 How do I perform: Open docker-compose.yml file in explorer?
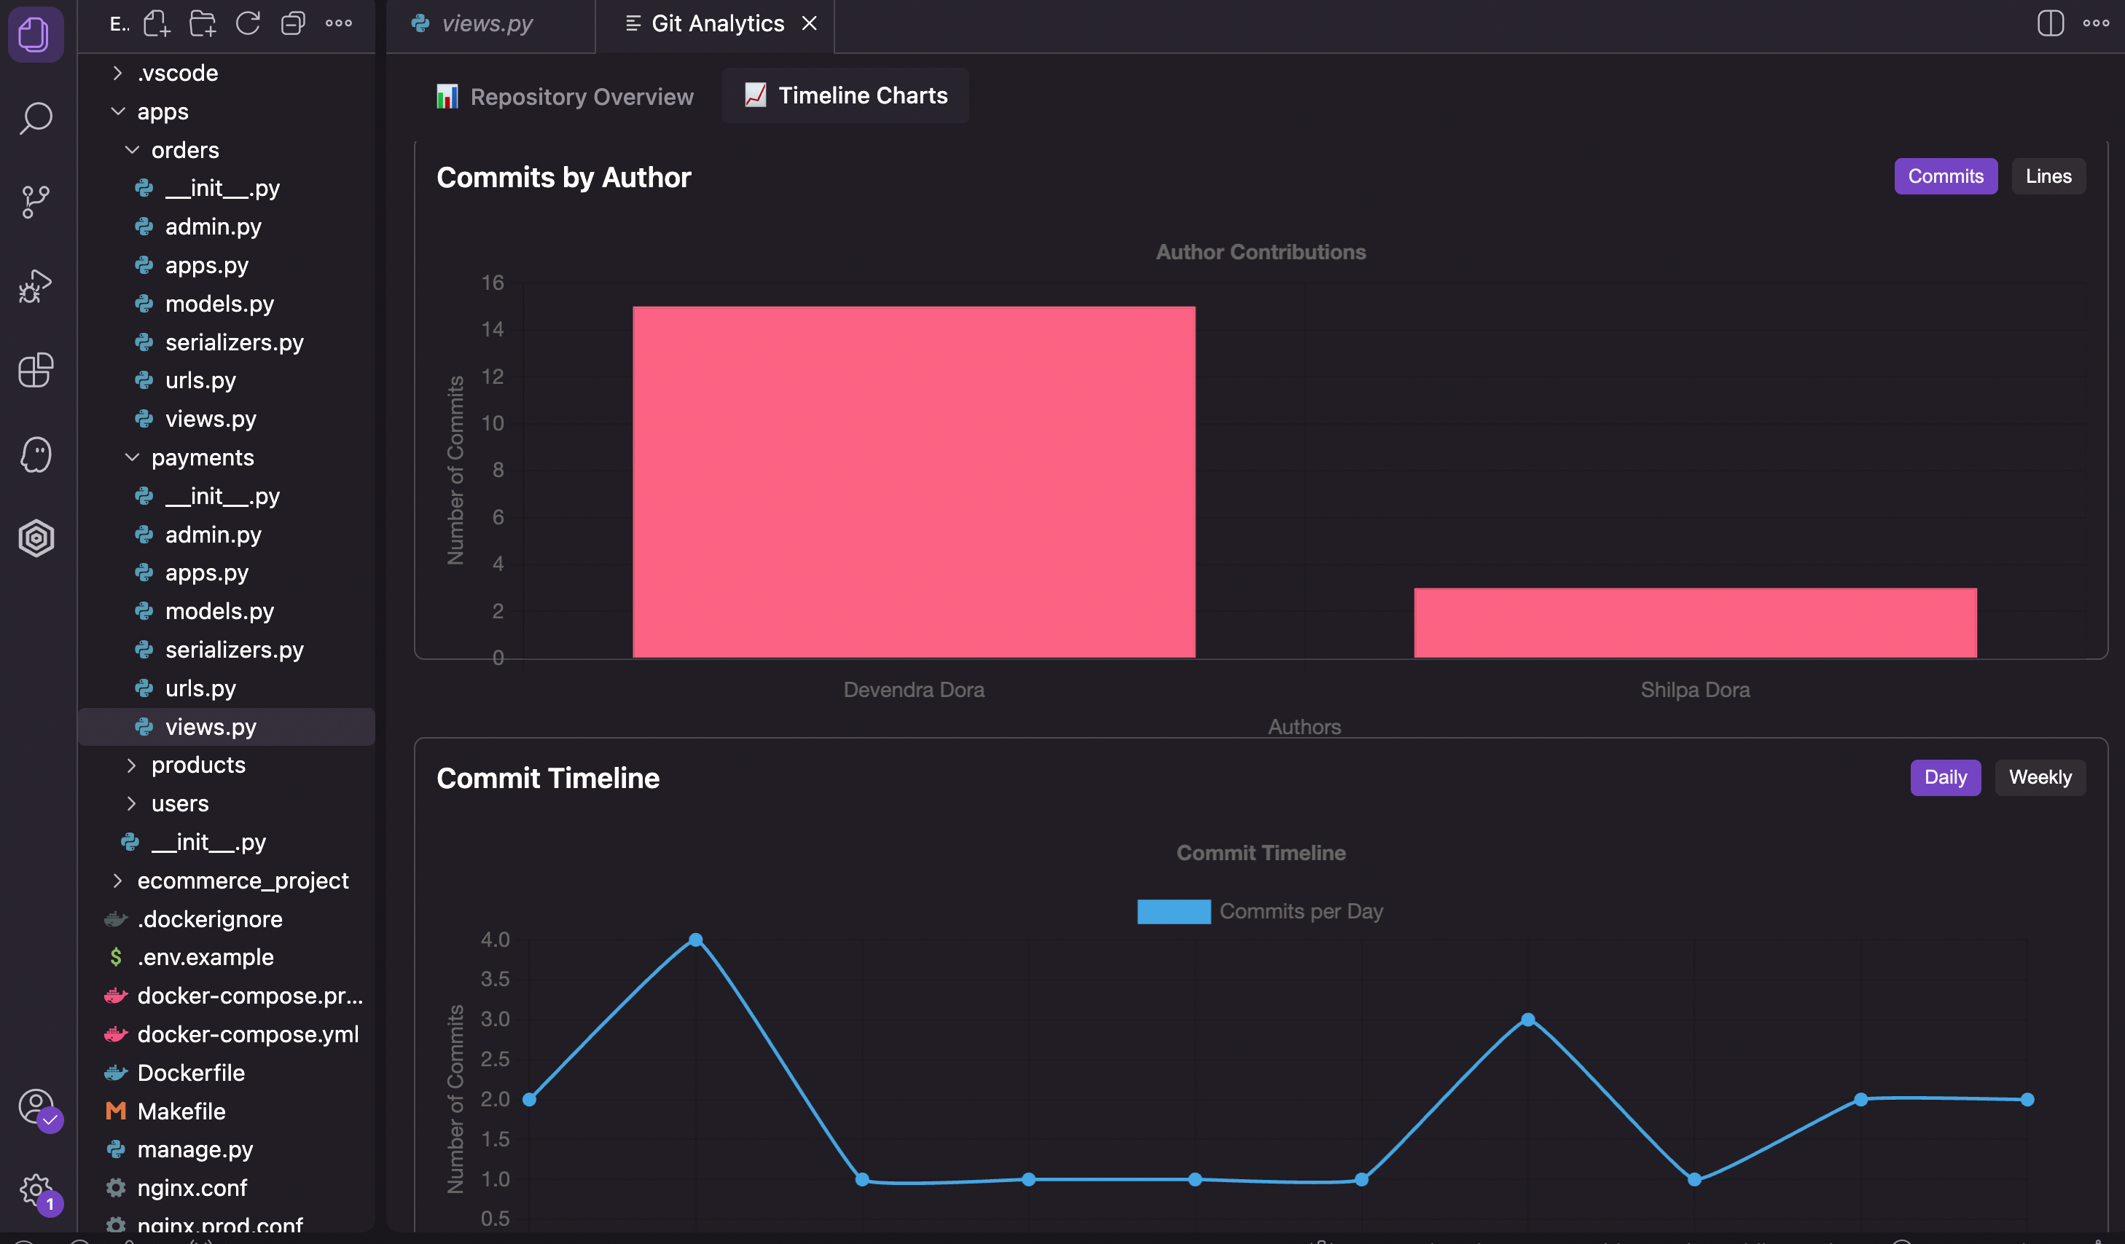click(247, 1034)
